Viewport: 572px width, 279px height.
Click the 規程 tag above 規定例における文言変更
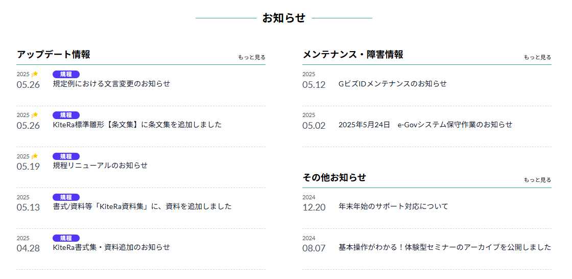(66, 74)
